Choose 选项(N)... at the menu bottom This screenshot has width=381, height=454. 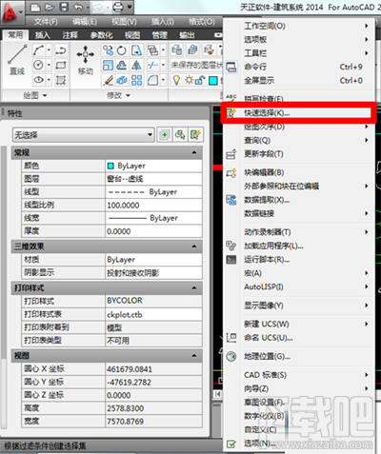298,444
